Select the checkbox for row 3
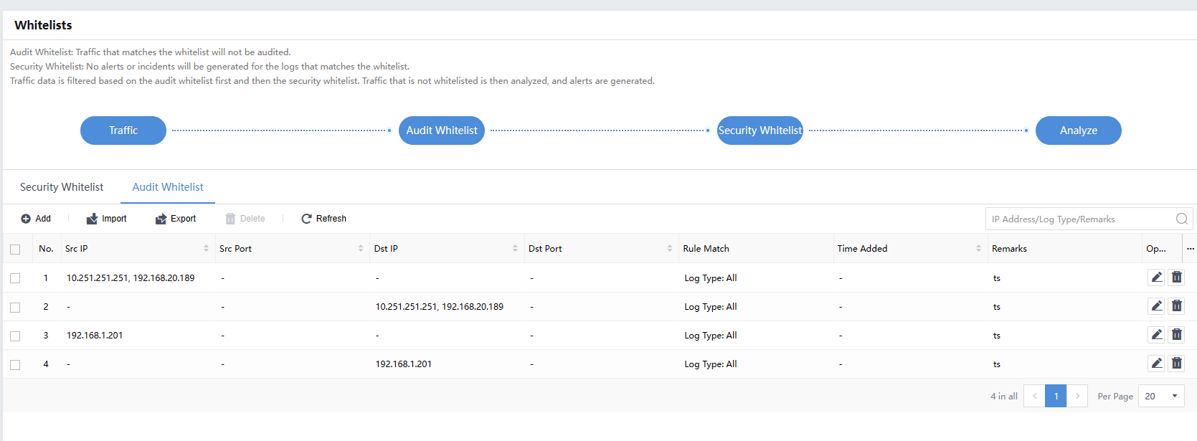The height and width of the screenshot is (441, 1197). pyautogui.click(x=15, y=336)
